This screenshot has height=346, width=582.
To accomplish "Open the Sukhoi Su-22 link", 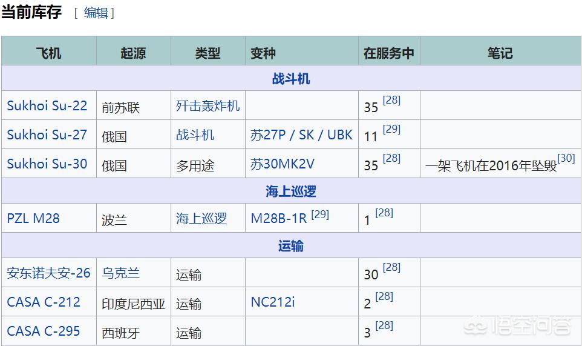I will tap(47, 105).
